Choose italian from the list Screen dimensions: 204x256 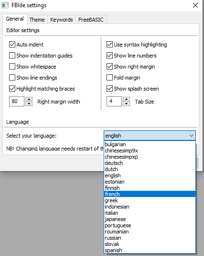[x=150, y=213]
